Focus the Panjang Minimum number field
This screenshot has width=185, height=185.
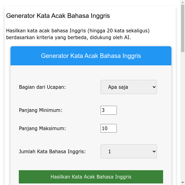109,110
